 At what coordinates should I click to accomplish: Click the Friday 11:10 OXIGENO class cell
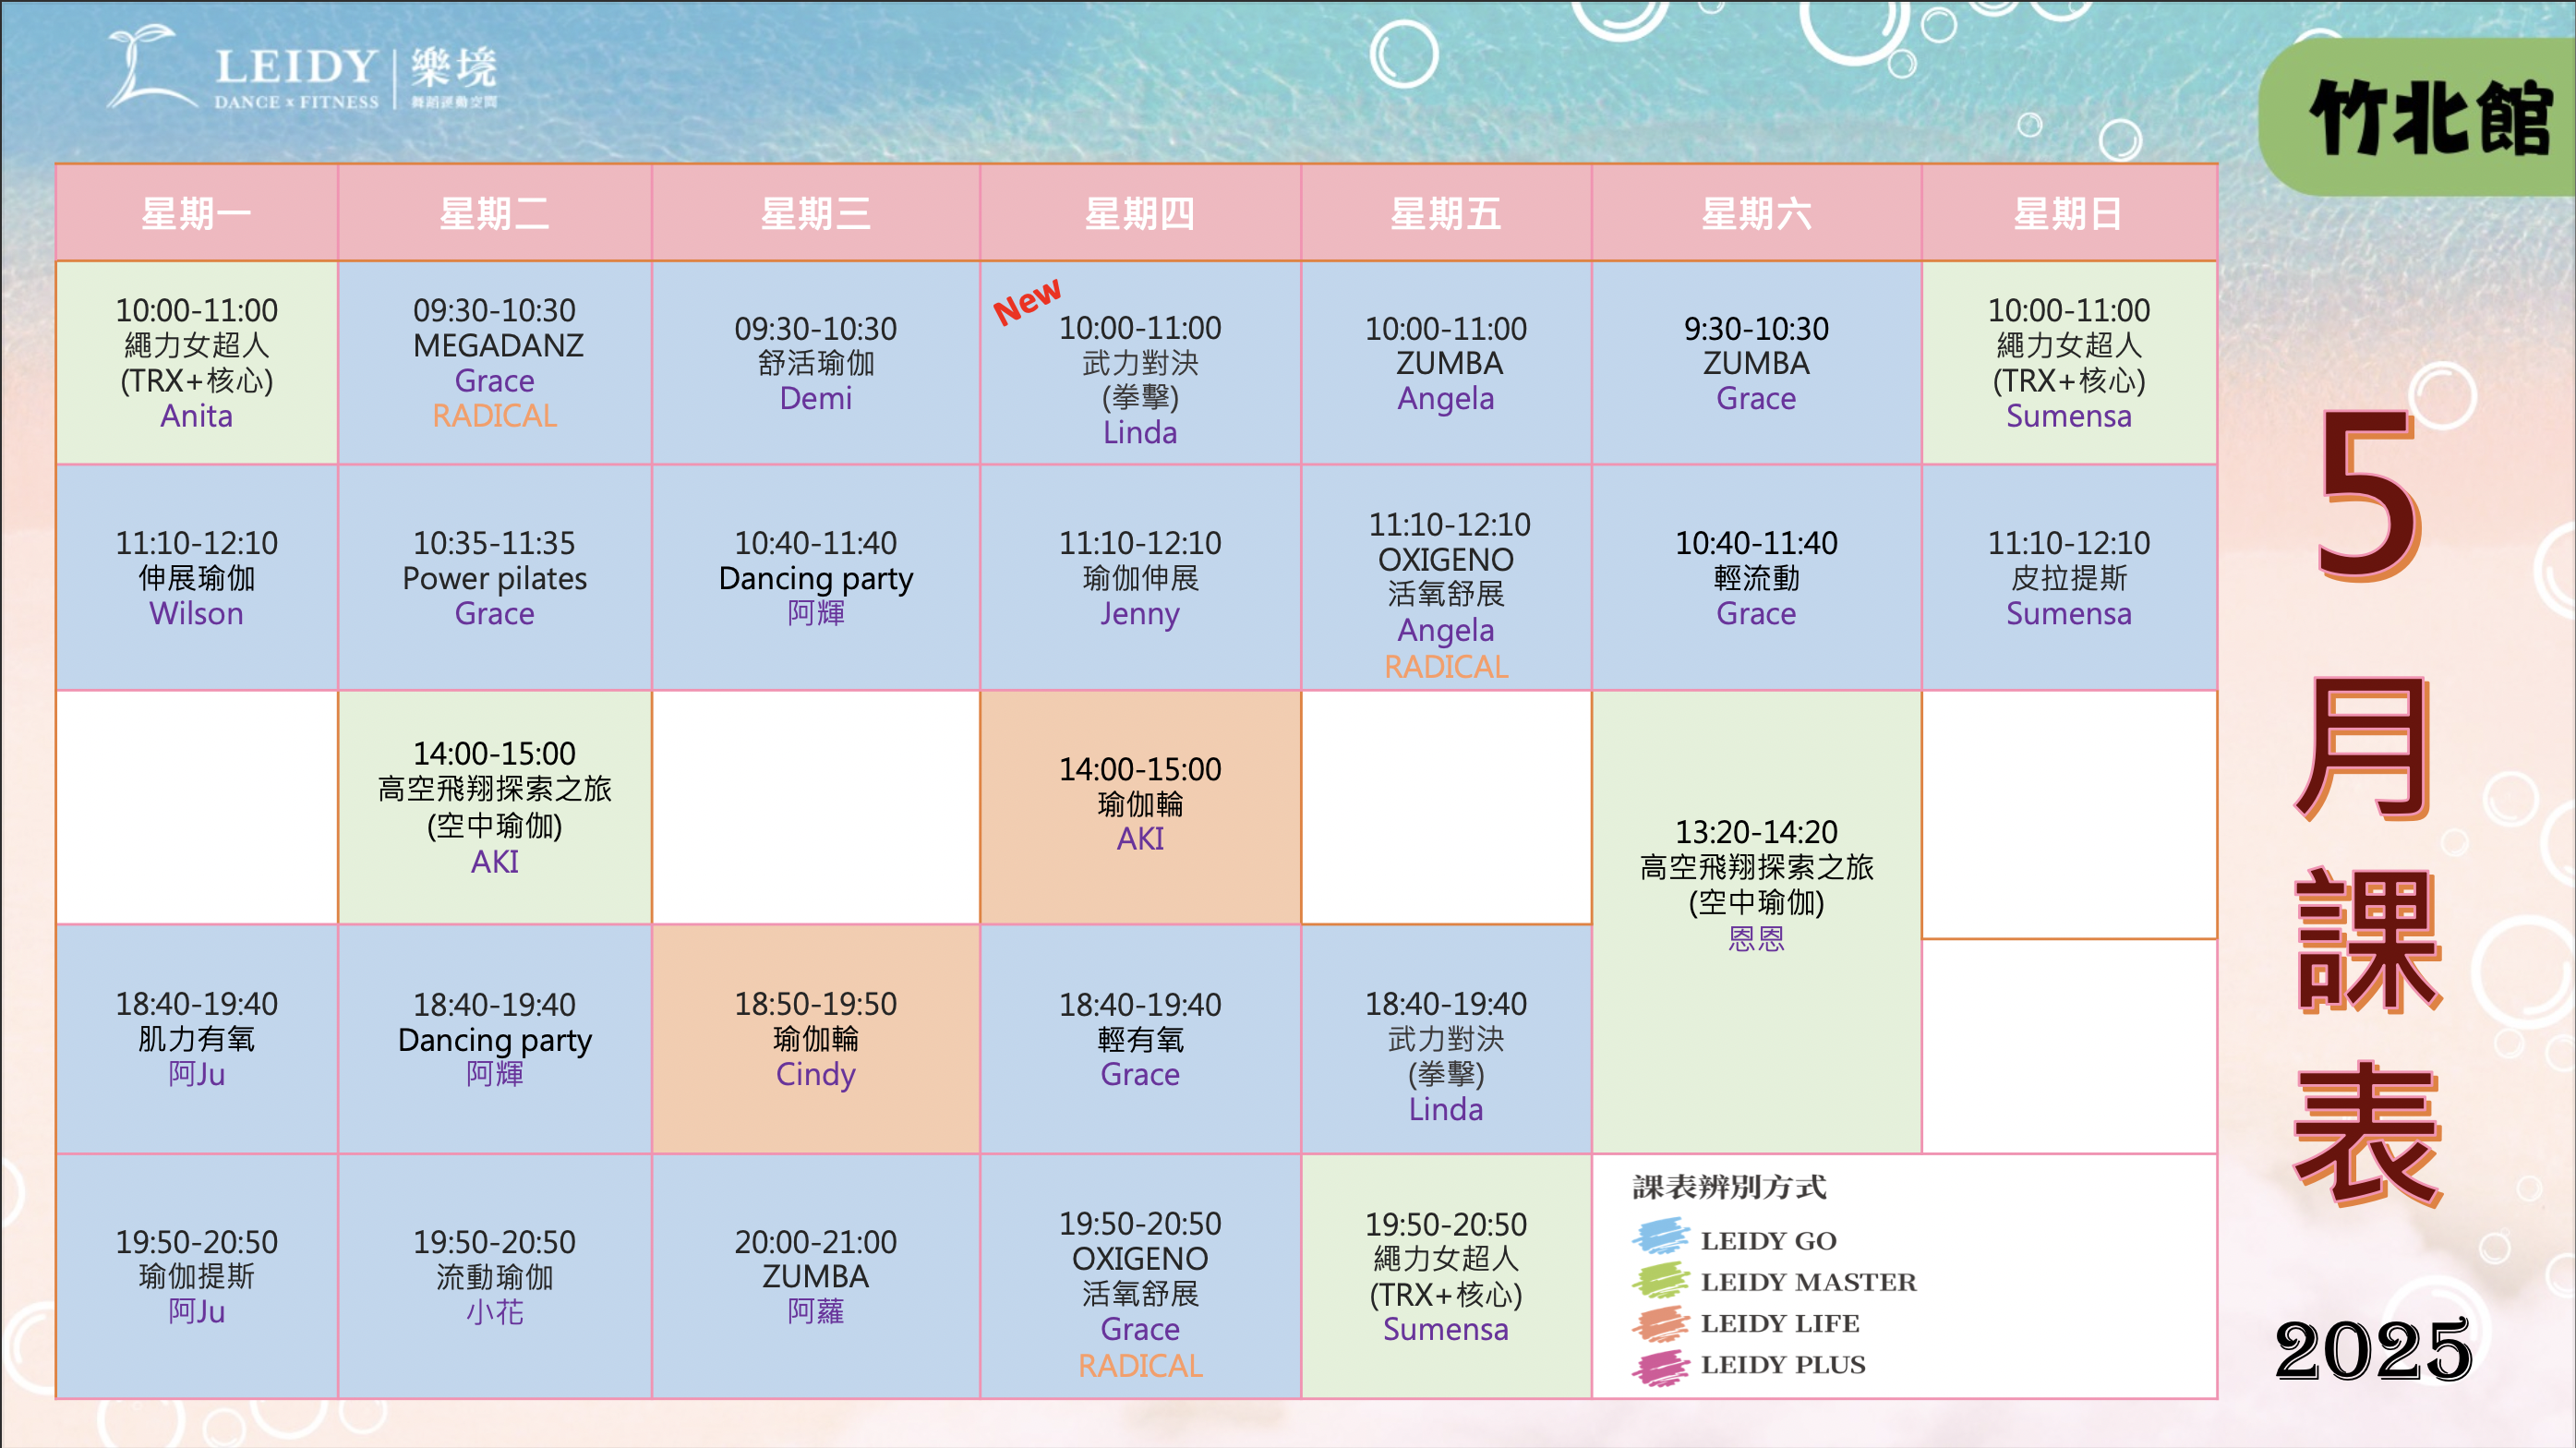1446,578
